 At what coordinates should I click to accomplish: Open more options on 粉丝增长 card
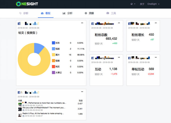click(x=156, y=23)
